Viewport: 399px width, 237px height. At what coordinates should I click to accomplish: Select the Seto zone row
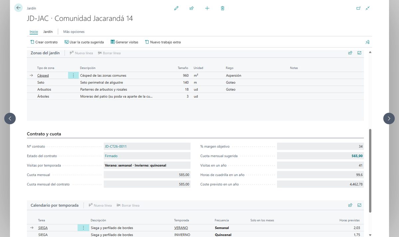pyautogui.click(x=195, y=82)
